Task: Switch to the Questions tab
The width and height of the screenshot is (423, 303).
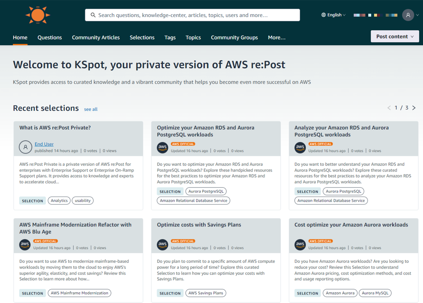Action: tap(49, 37)
